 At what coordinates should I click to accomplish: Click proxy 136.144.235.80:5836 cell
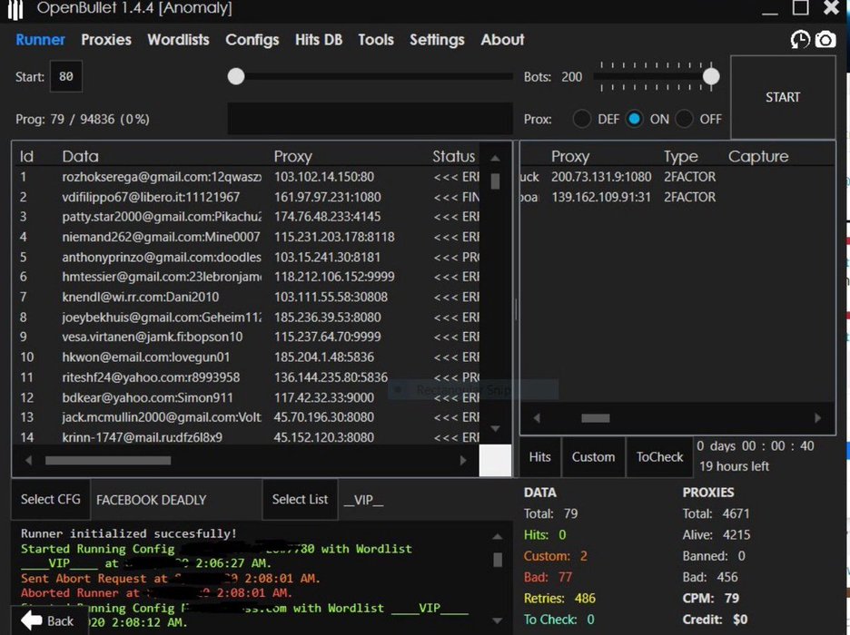[331, 376]
